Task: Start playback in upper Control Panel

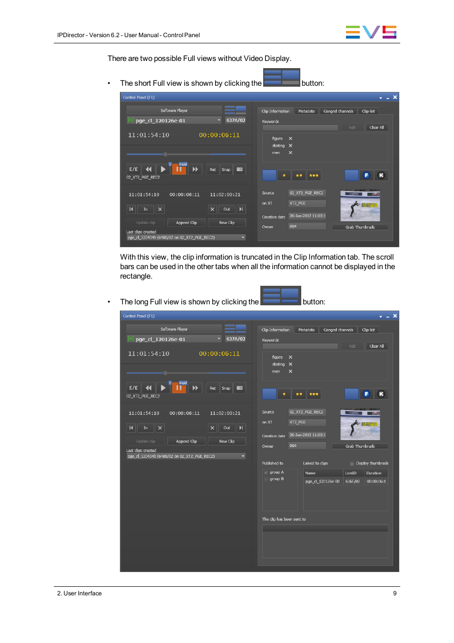Action: pos(163,169)
